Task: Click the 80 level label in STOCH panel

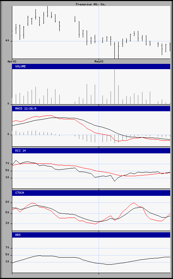Action: tap(7, 202)
